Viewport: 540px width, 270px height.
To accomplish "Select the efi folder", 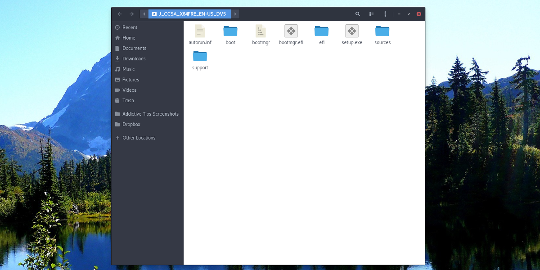I will [321, 31].
